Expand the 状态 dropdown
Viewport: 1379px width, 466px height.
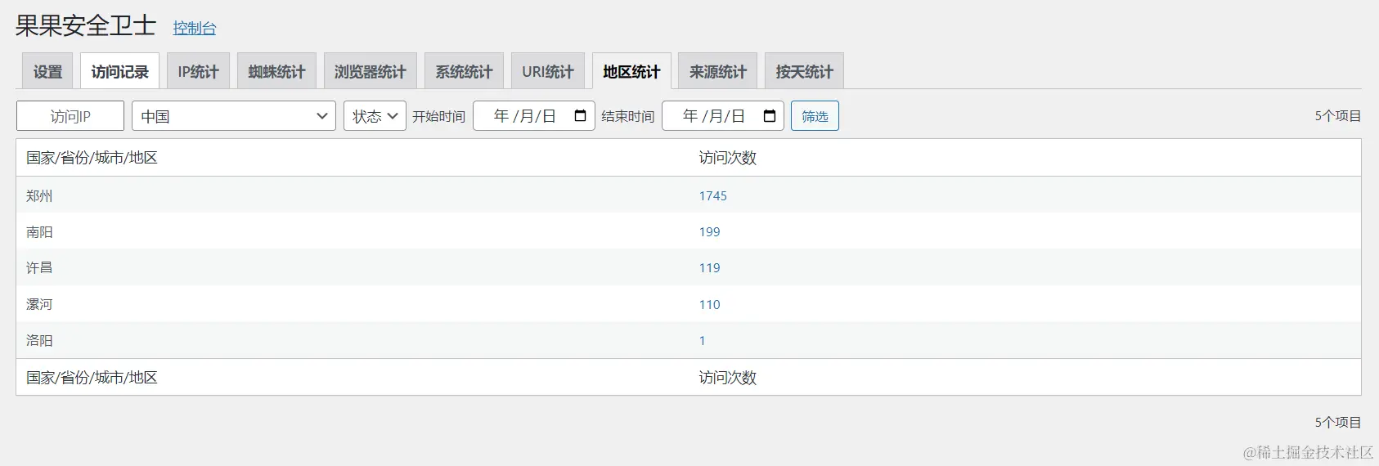click(x=375, y=116)
